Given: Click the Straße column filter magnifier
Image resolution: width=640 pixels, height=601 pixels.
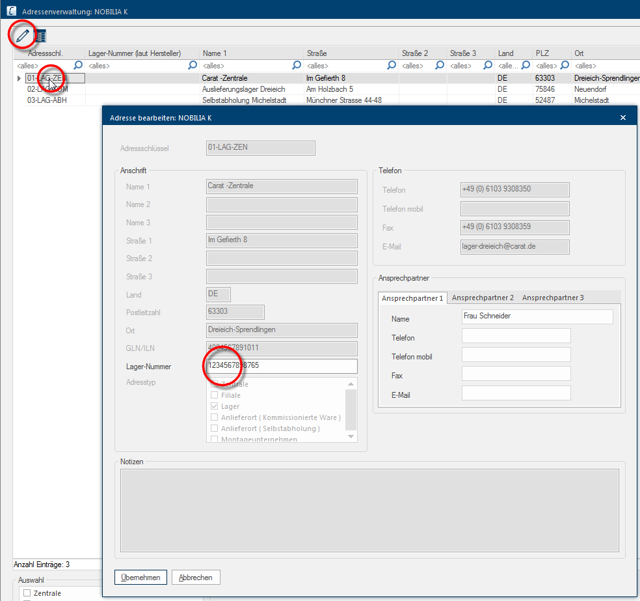Looking at the screenshot, I should 392,65.
